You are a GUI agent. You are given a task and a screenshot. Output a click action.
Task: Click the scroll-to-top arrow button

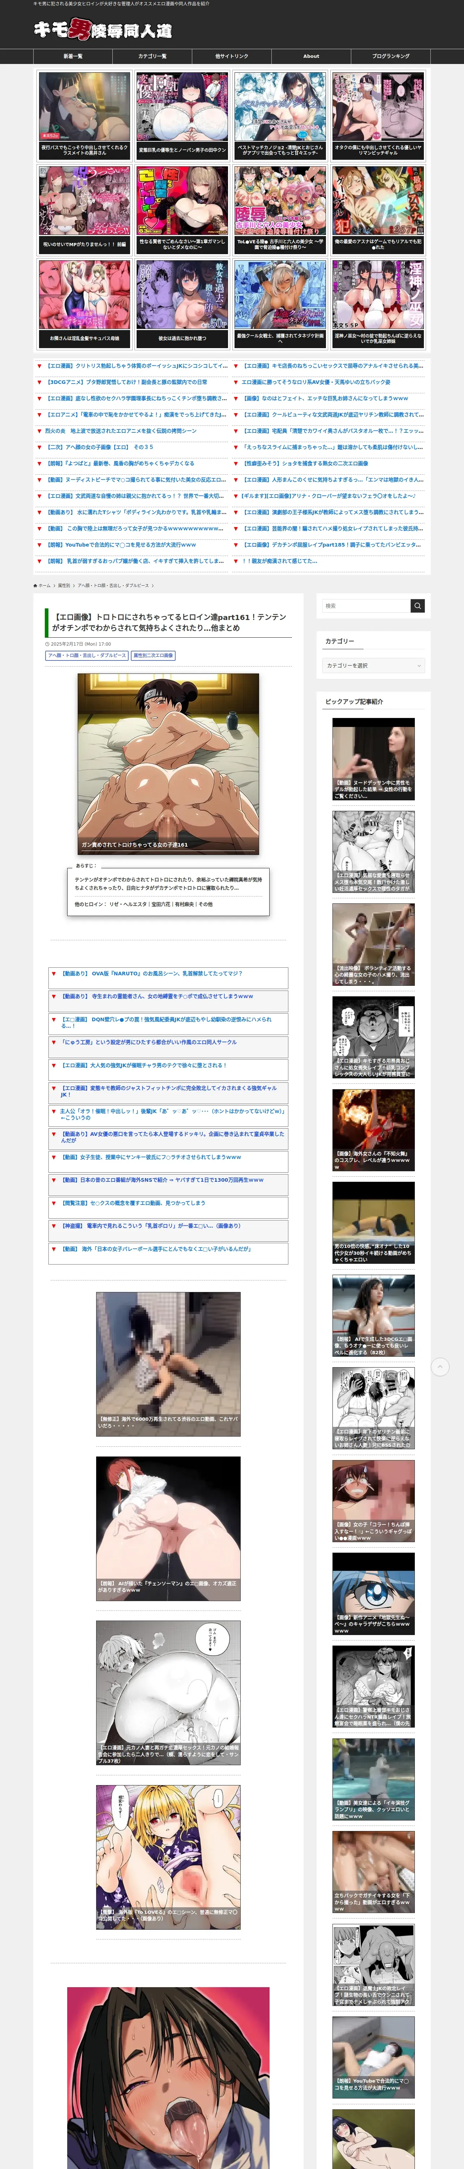point(439,1366)
